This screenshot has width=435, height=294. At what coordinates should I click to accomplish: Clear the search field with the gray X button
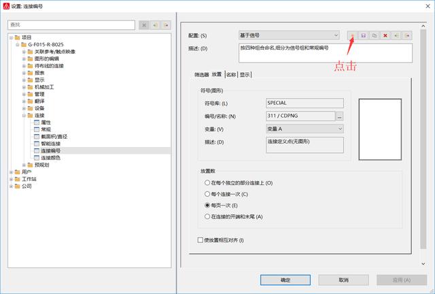coord(144,25)
